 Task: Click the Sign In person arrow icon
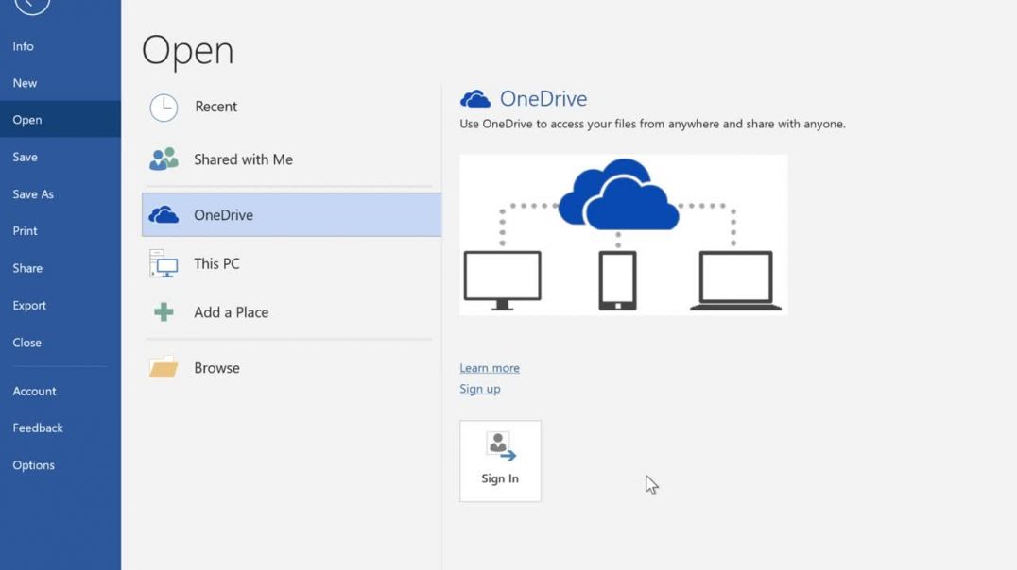click(501, 447)
